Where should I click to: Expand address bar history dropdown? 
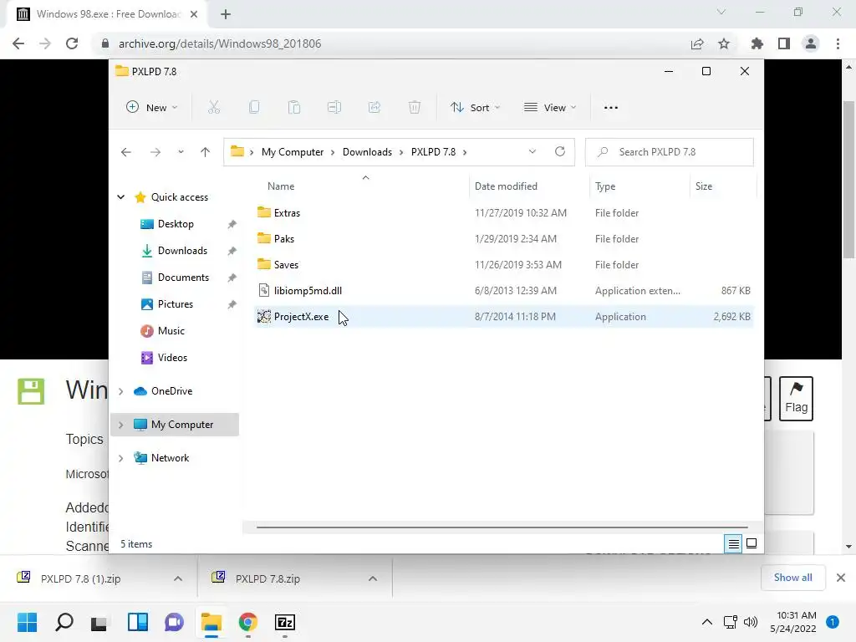tap(532, 152)
